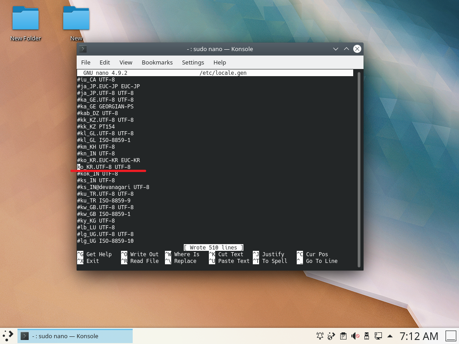Click the line #kl_GL ISO-8859-1
Viewport: 459px width, 344px height.
pos(104,140)
